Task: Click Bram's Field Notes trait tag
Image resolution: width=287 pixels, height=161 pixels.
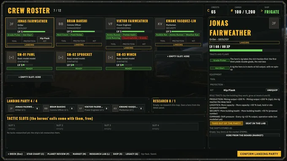Action: click(76, 35)
